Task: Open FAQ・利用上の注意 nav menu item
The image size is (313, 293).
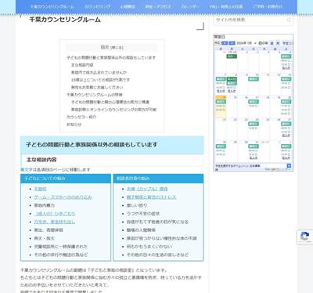Action: click(226, 7)
